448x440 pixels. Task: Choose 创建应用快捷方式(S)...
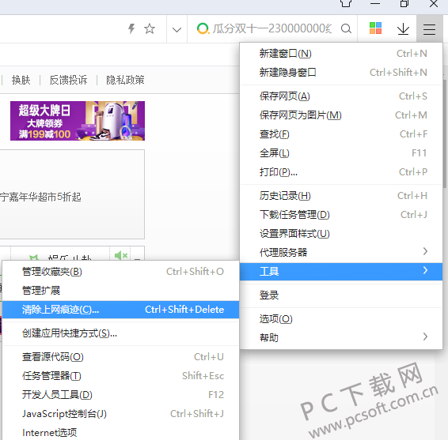tap(120, 333)
